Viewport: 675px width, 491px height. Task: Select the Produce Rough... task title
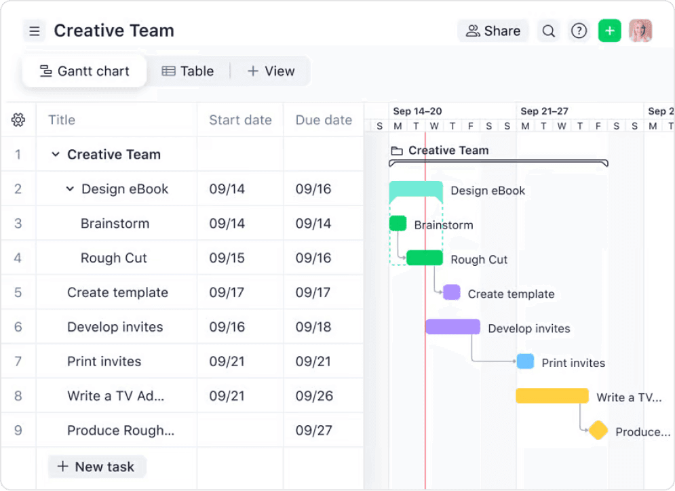click(x=121, y=430)
